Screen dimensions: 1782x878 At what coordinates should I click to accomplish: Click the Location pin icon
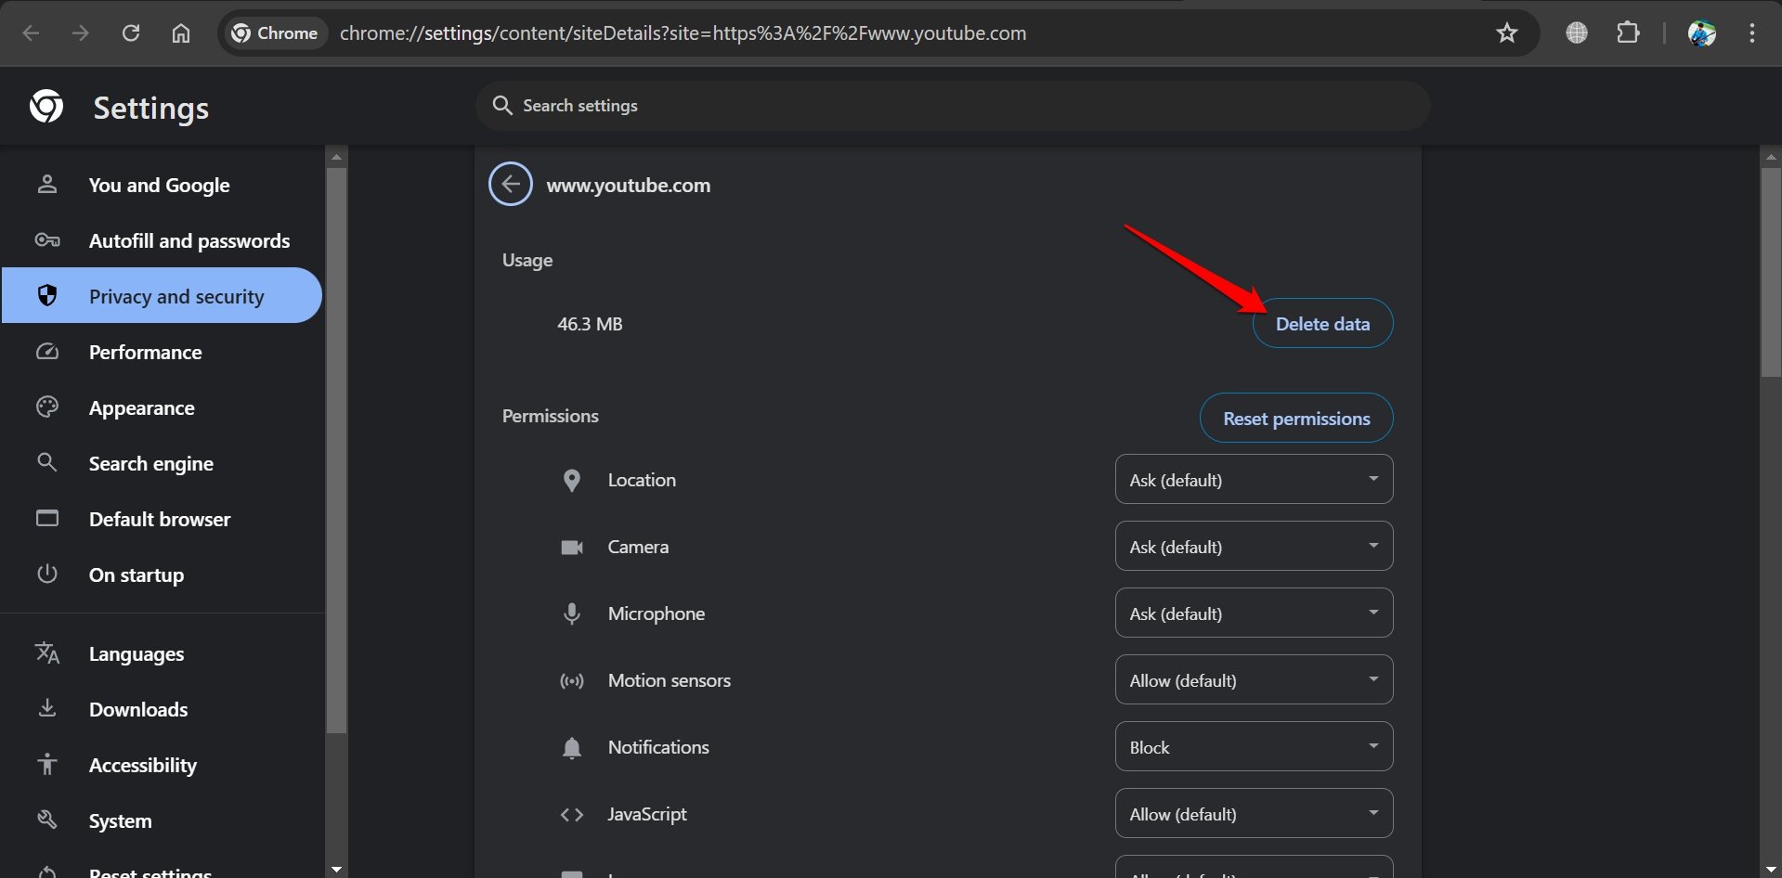pyautogui.click(x=572, y=480)
